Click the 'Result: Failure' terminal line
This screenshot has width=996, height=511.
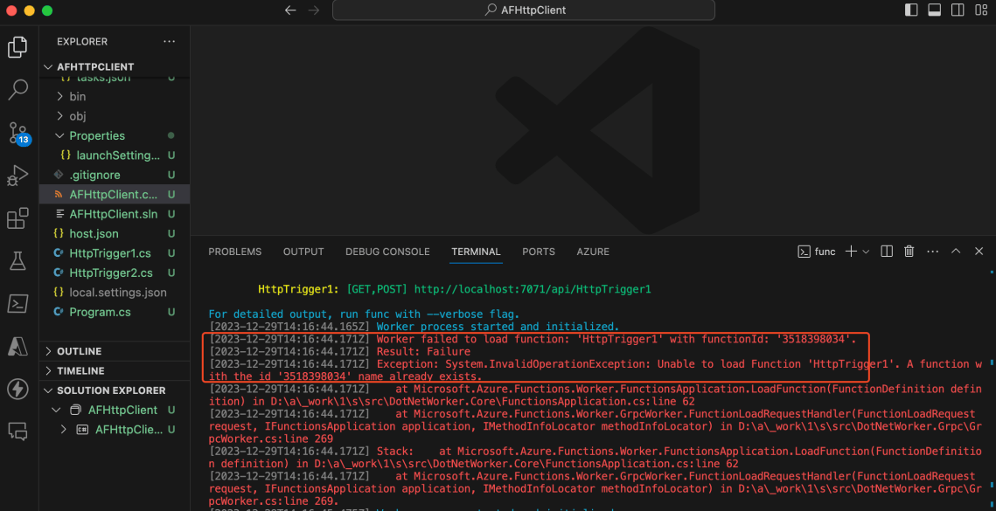[423, 352]
